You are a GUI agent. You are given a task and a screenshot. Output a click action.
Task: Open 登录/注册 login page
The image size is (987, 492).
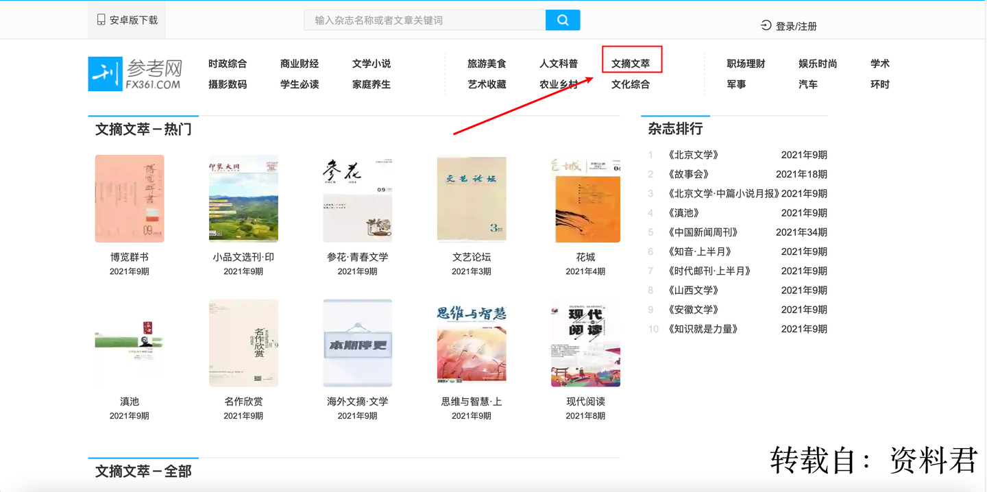point(796,26)
